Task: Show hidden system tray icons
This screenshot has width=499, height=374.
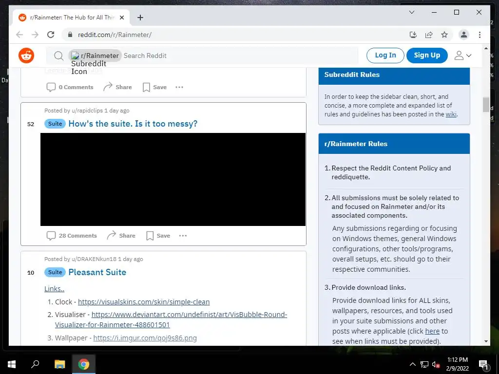Action: pyautogui.click(x=412, y=364)
